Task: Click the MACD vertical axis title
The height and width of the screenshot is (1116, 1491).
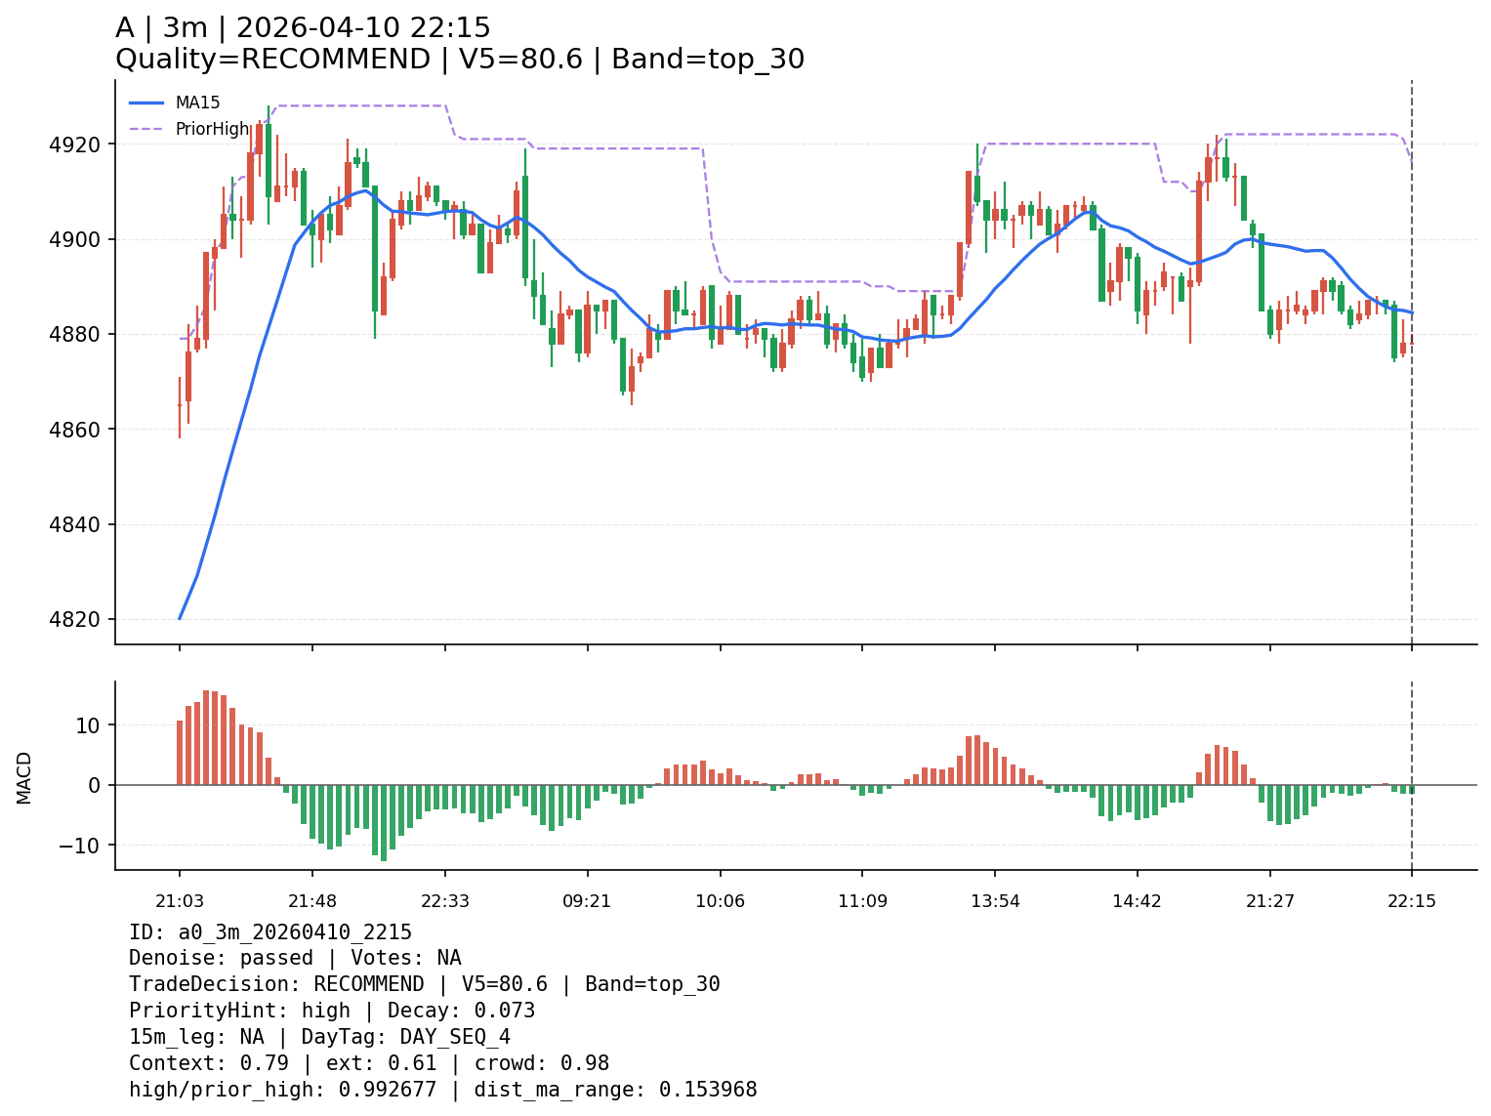Action: pos(24,777)
